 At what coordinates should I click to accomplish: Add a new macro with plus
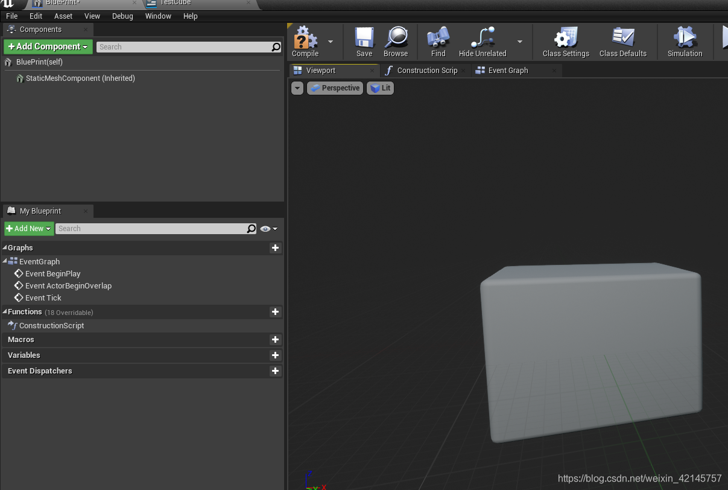[276, 340]
